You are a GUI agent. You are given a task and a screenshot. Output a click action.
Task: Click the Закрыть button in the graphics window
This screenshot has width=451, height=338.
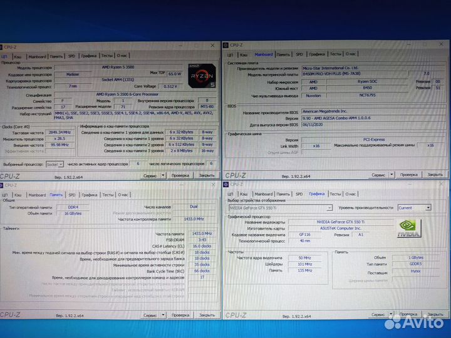pos(435,314)
